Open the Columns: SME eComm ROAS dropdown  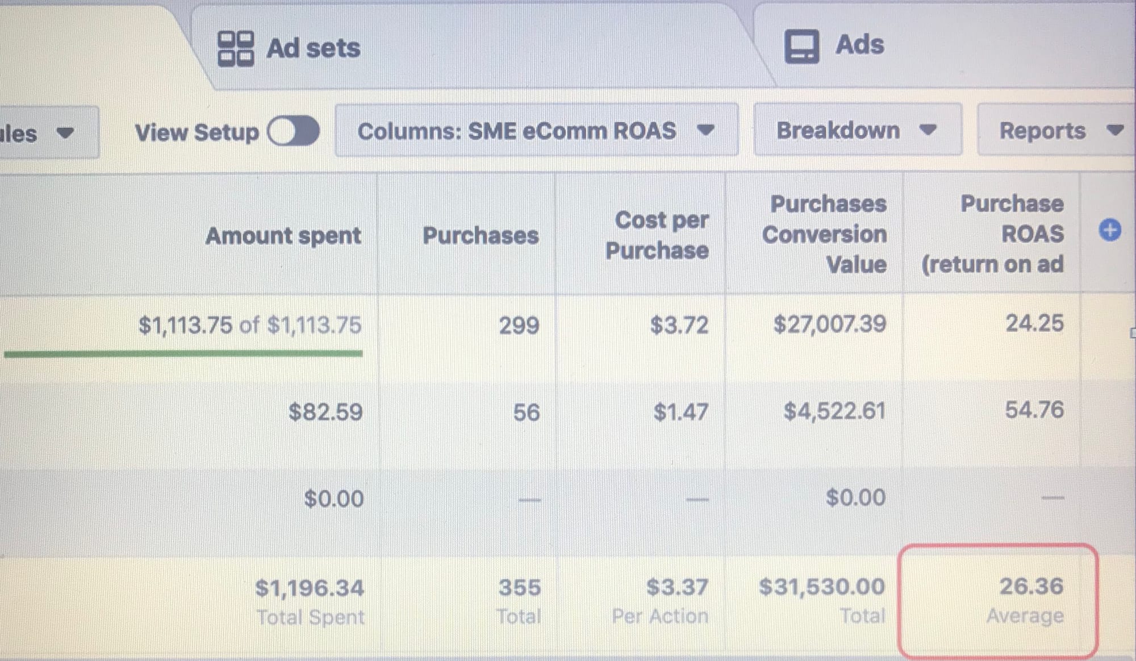[534, 131]
